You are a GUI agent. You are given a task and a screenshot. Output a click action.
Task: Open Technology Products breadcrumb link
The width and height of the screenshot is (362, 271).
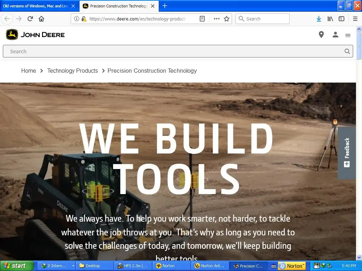coord(72,71)
